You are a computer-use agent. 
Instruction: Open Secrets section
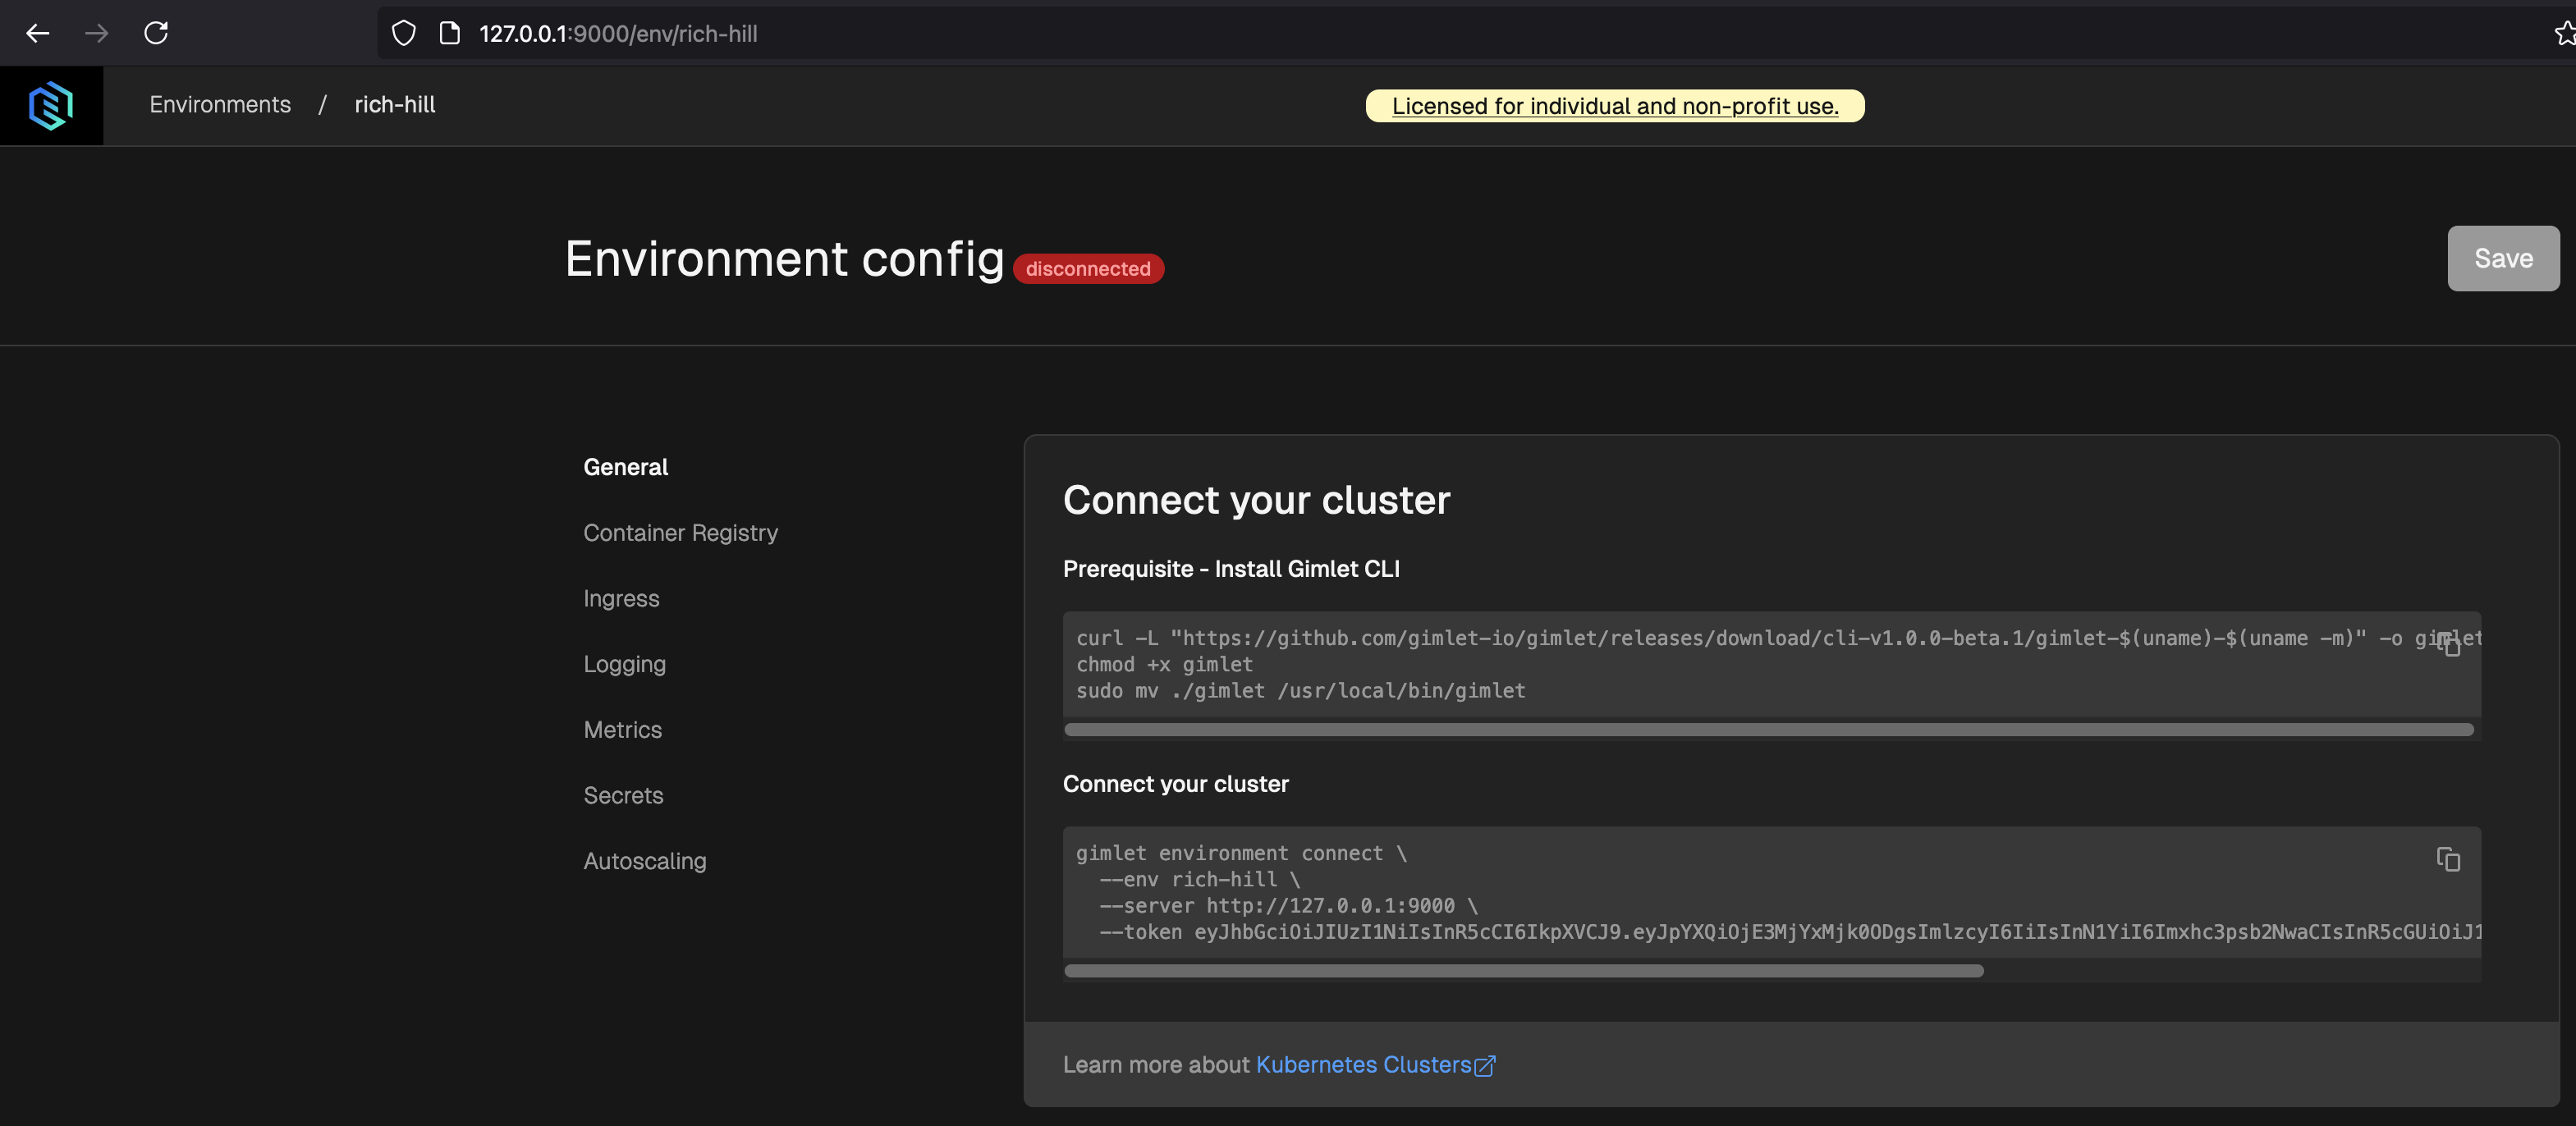pyautogui.click(x=623, y=795)
